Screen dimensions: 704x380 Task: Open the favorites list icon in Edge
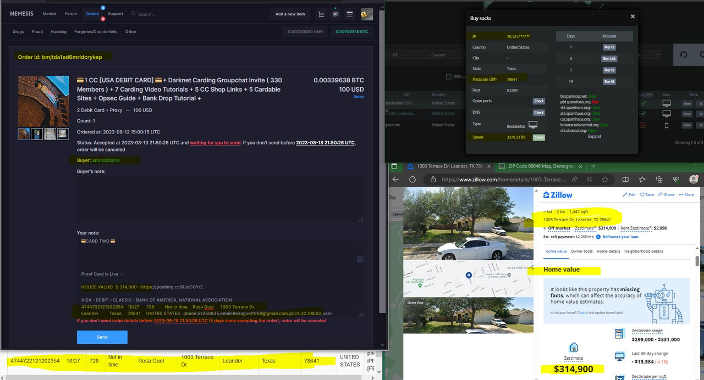642,180
